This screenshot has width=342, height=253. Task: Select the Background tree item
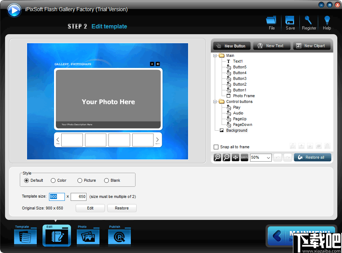coord(237,130)
